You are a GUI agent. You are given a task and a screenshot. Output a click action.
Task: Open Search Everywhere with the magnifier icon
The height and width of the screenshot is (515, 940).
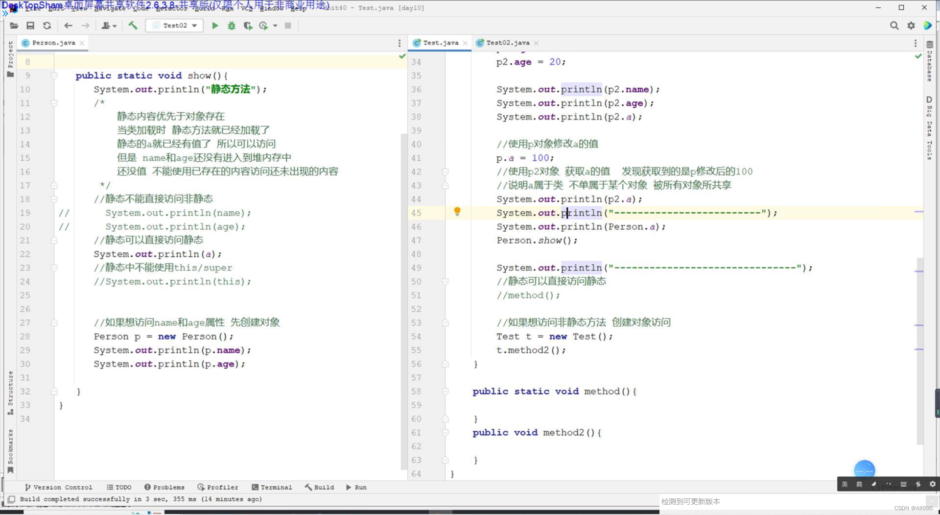coord(894,25)
